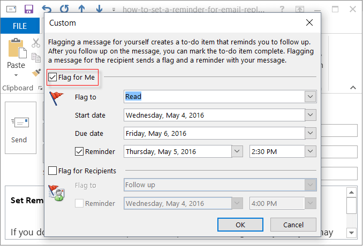Click the Due date field Friday, May 6, 2016
Viewport: 363px width, 246px height.
tap(214, 133)
